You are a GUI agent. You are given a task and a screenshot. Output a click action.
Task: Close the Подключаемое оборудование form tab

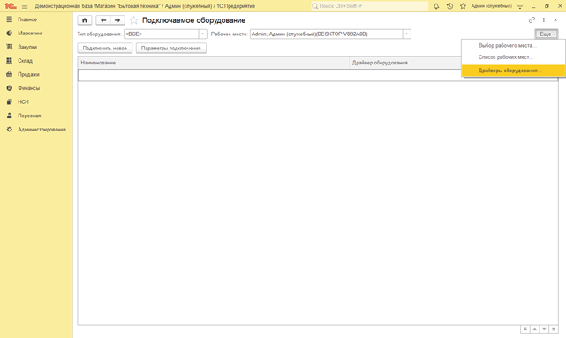coord(555,20)
